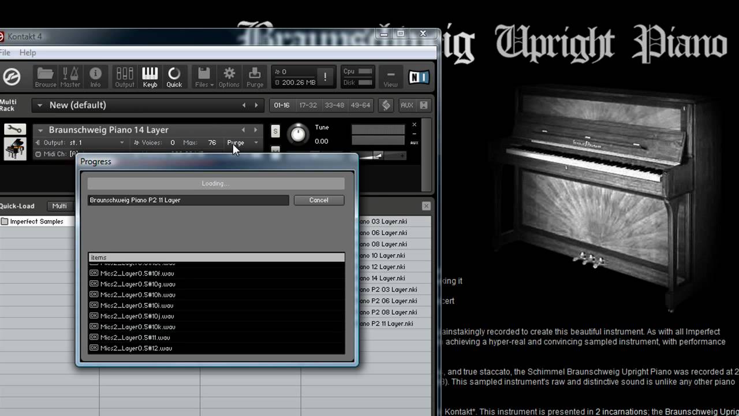
Task: Click the exclamation panic button
Action: tap(325, 77)
